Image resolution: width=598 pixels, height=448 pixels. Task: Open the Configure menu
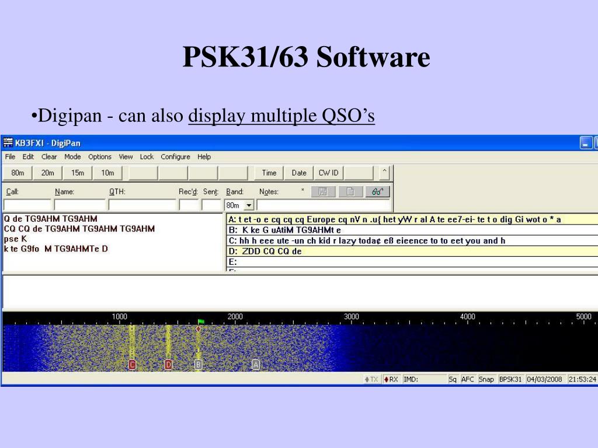175,156
